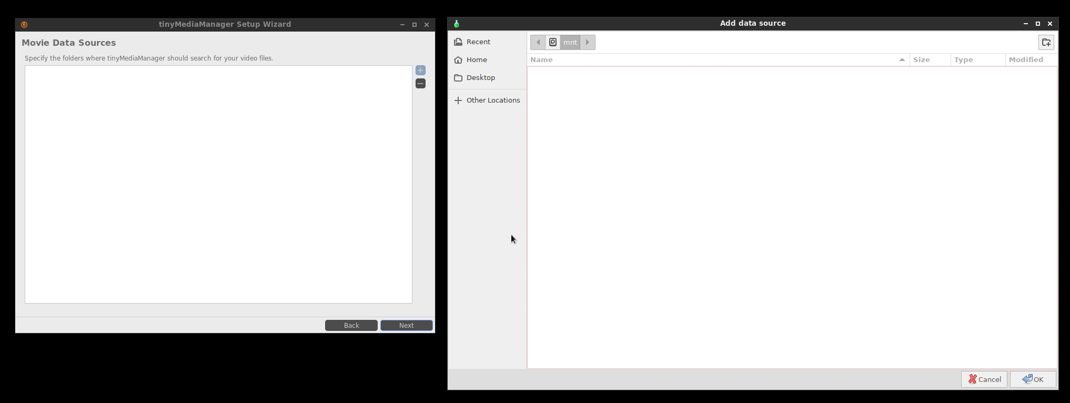Sort files by Size column
The height and width of the screenshot is (403, 1070).
point(930,59)
